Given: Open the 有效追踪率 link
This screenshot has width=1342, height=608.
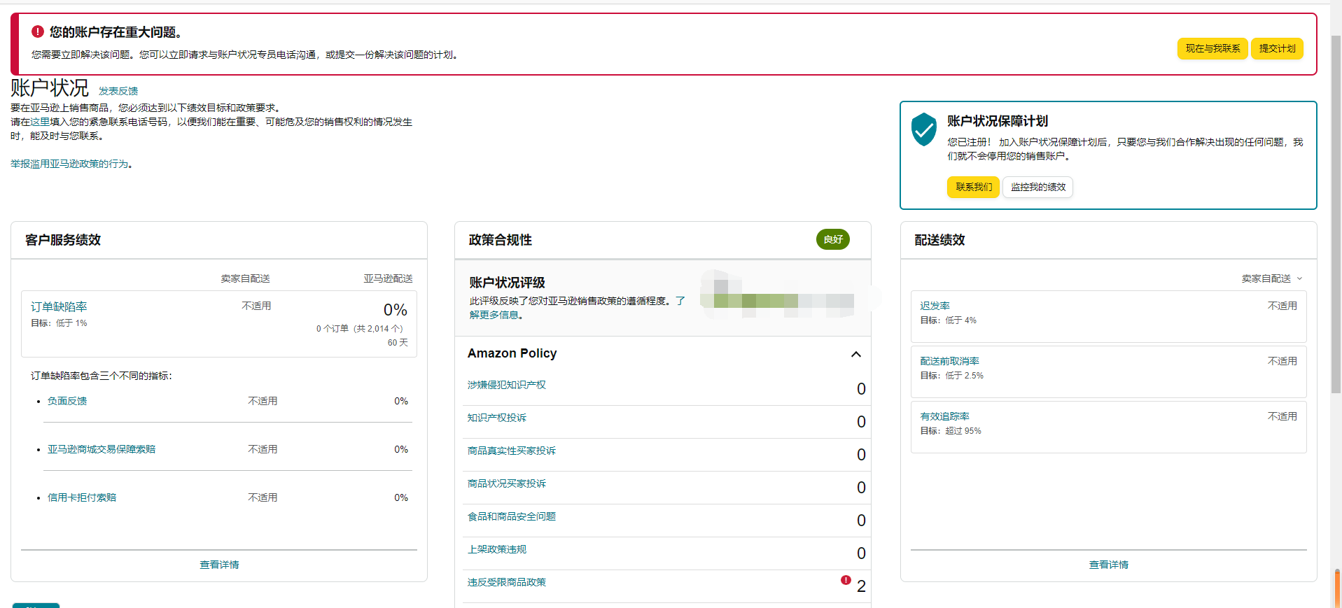Looking at the screenshot, I should point(944,416).
